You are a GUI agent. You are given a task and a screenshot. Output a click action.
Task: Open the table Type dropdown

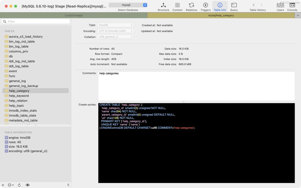115,25
